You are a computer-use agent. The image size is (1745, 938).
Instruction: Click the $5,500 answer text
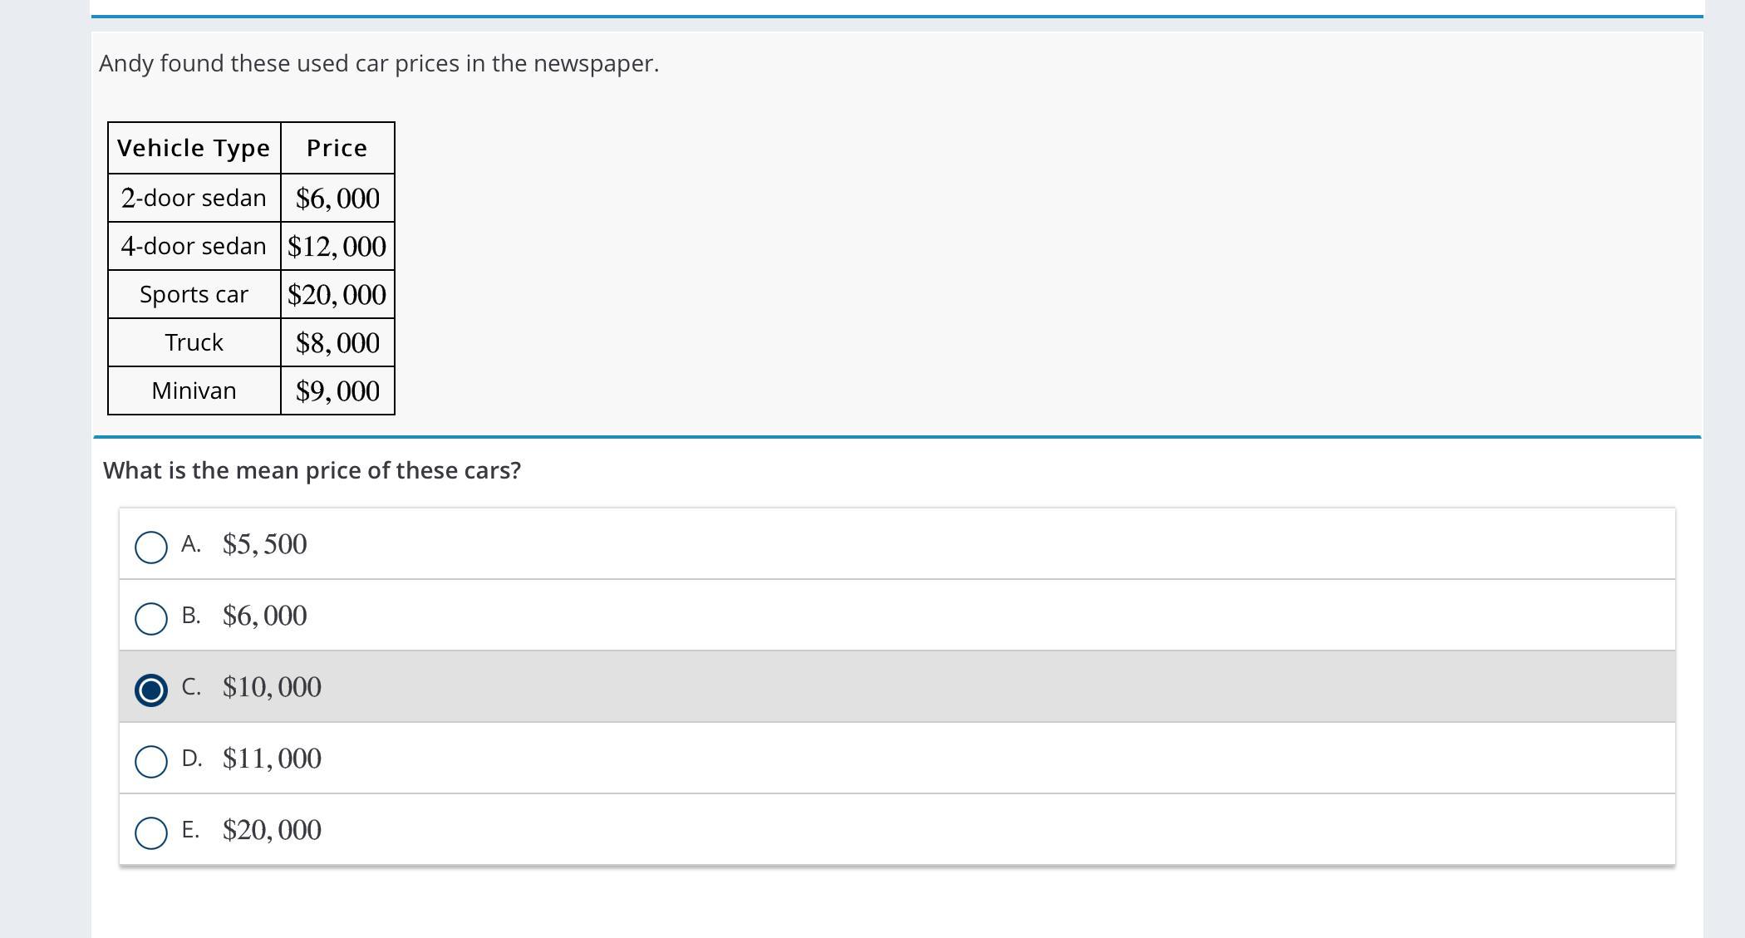[264, 544]
